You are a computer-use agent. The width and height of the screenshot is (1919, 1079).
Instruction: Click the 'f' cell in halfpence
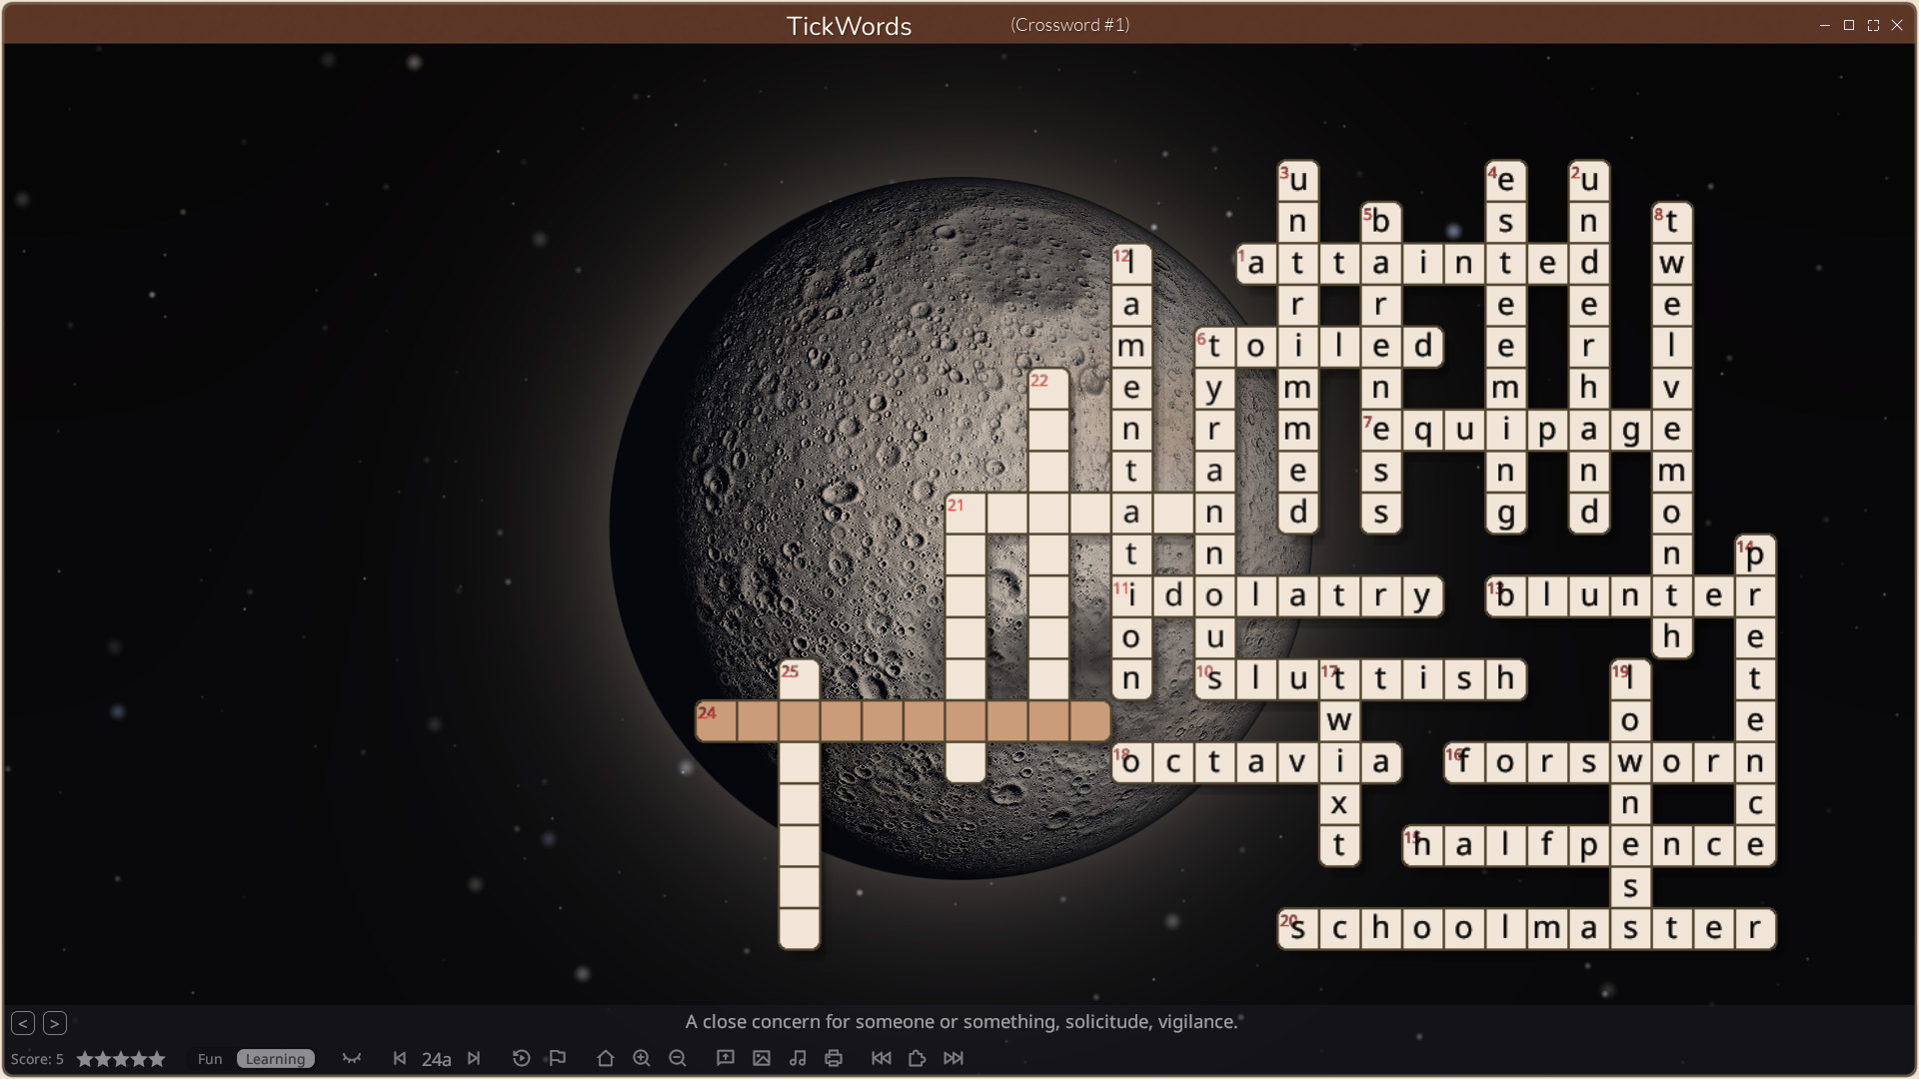point(1547,845)
